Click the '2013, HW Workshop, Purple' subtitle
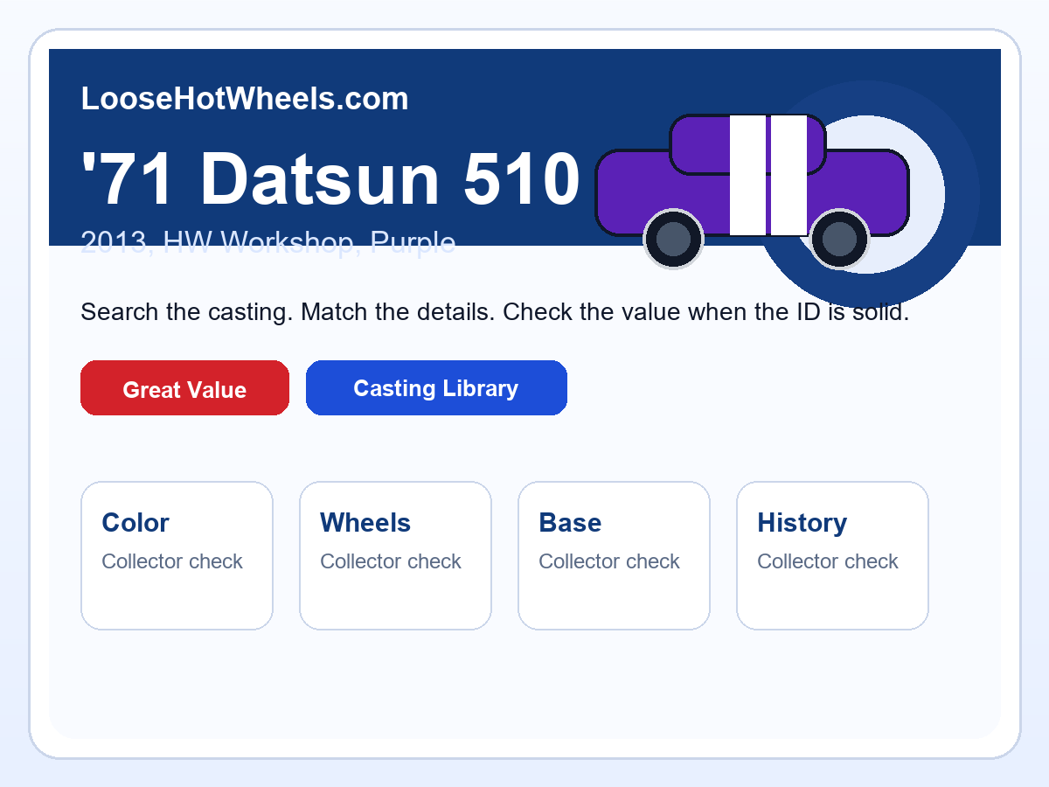The image size is (1049, 787). tap(268, 242)
